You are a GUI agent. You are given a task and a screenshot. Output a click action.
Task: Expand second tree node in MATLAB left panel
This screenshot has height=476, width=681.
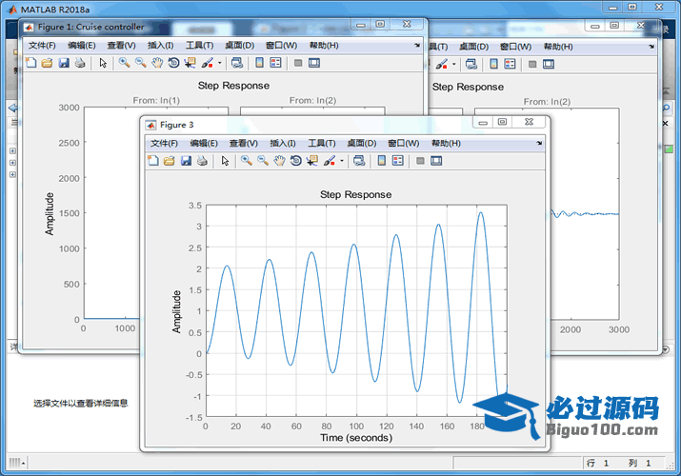pos(12,163)
